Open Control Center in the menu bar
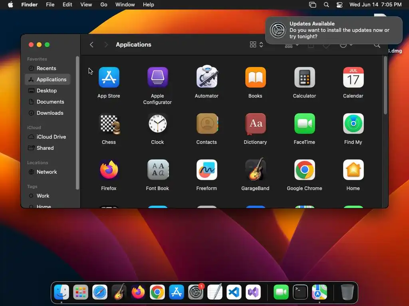This screenshot has height=306, width=409. [x=340, y=5]
